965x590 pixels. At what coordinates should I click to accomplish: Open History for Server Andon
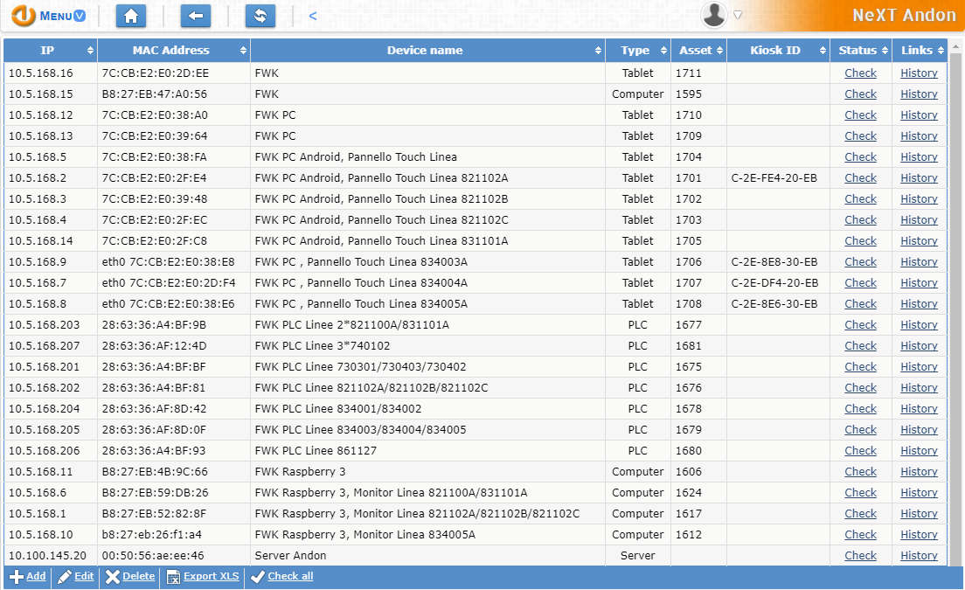point(919,555)
